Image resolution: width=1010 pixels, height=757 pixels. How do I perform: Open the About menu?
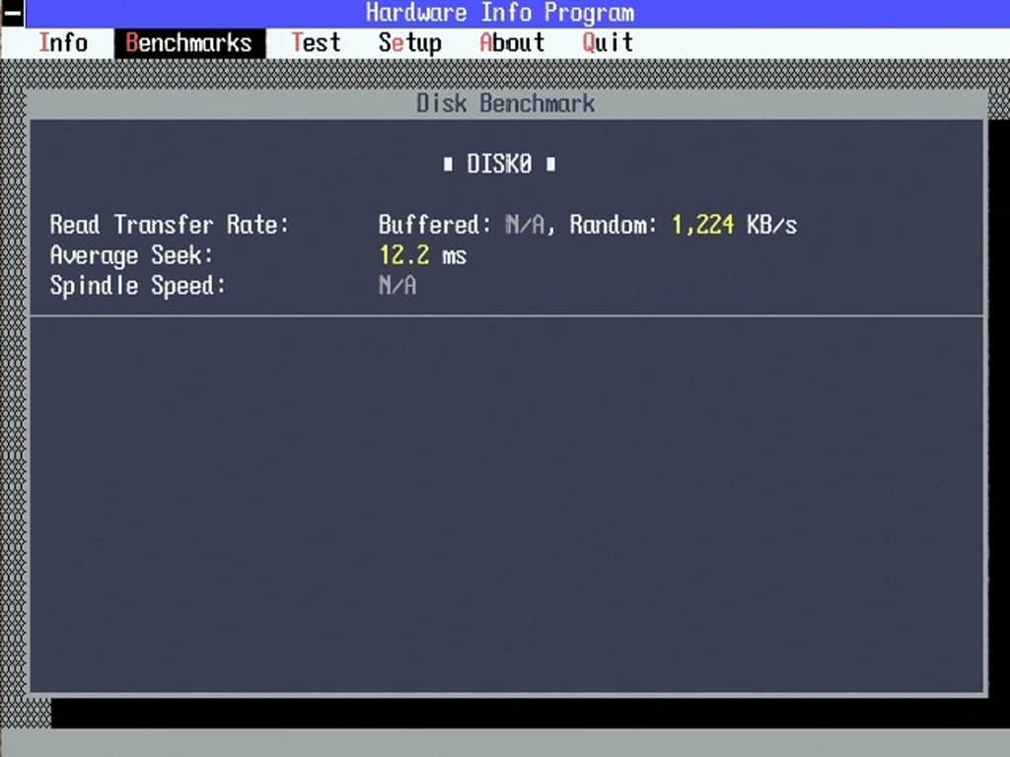pyautogui.click(x=512, y=43)
